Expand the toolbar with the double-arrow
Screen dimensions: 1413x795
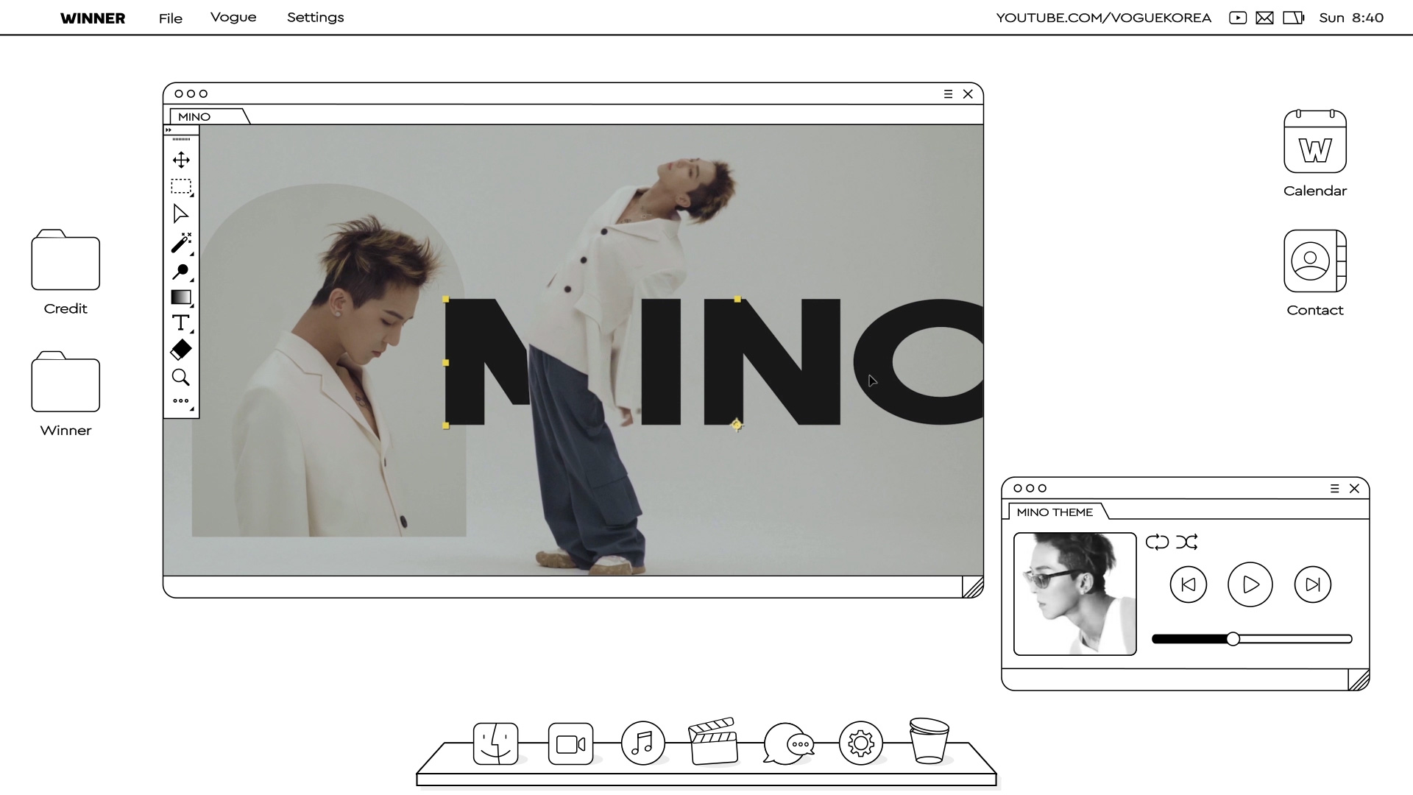coord(169,130)
